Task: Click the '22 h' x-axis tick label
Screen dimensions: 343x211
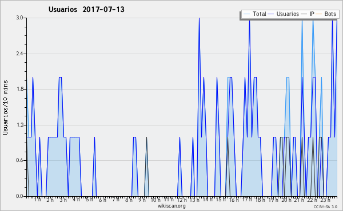Action: pos(312,200)
